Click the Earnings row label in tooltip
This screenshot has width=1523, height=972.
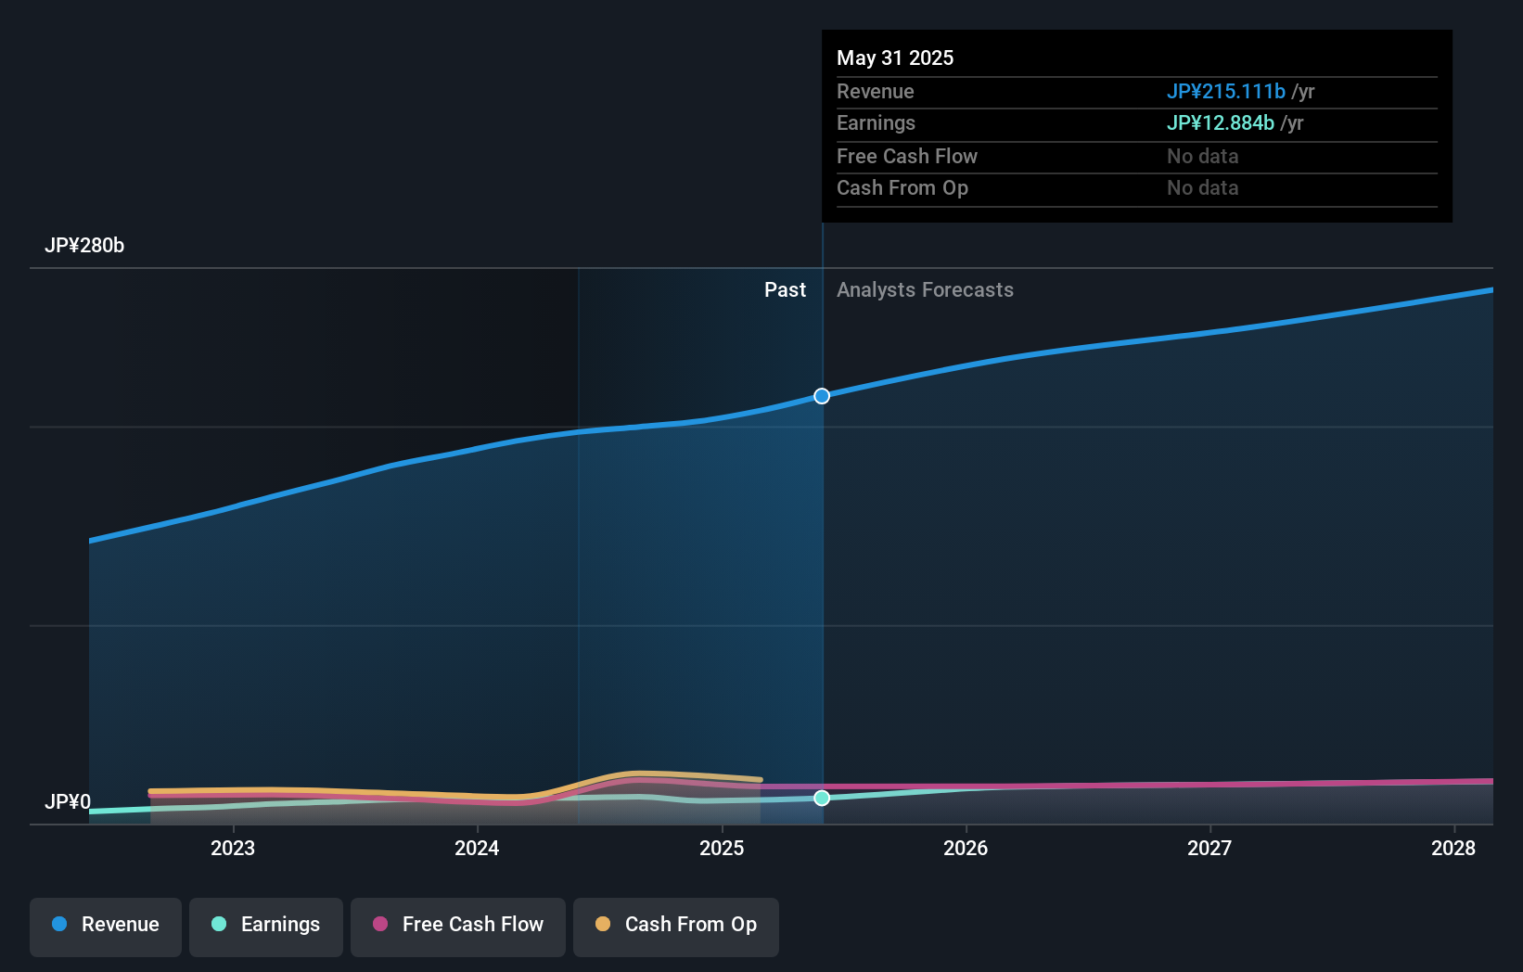pyautogui.click(x=876, y=122)
